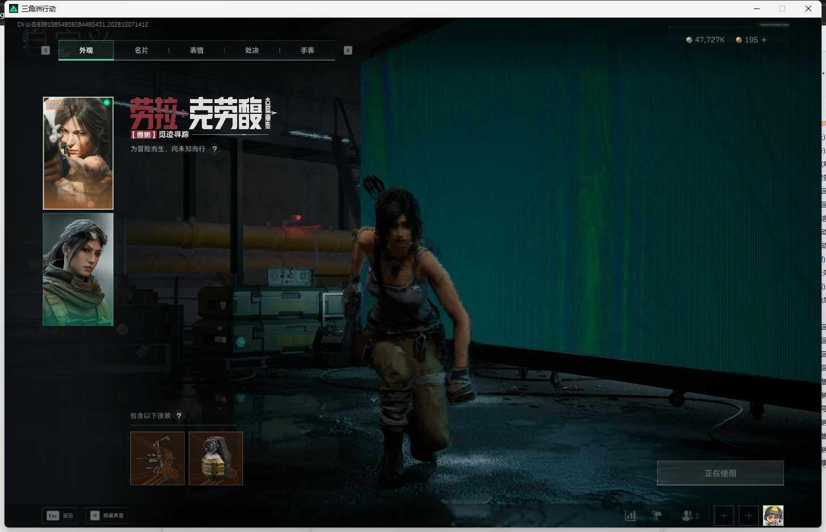
Task: Click the 195 currency balance
Action: tap(747, 40)
